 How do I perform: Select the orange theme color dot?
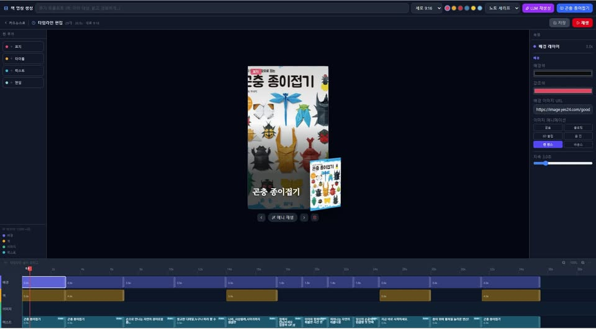click(454, 8)
